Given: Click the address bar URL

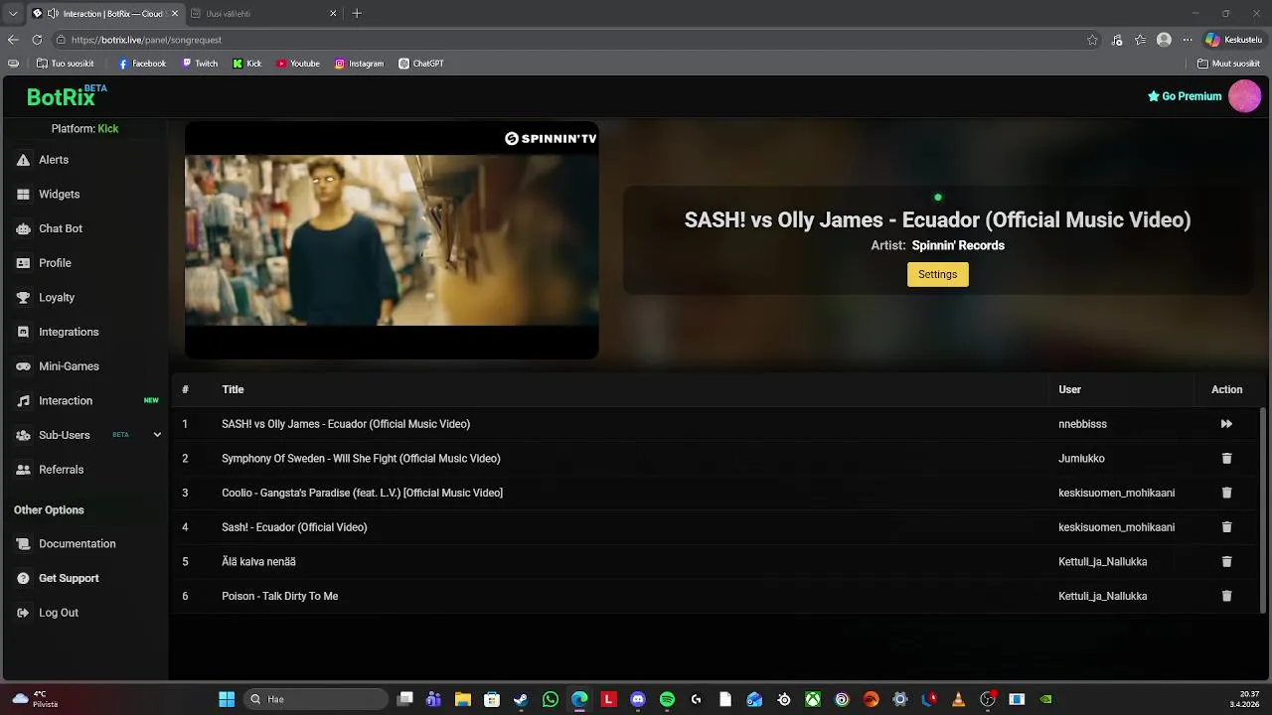Looking at the screenshot, I should [x=146, y=40].
